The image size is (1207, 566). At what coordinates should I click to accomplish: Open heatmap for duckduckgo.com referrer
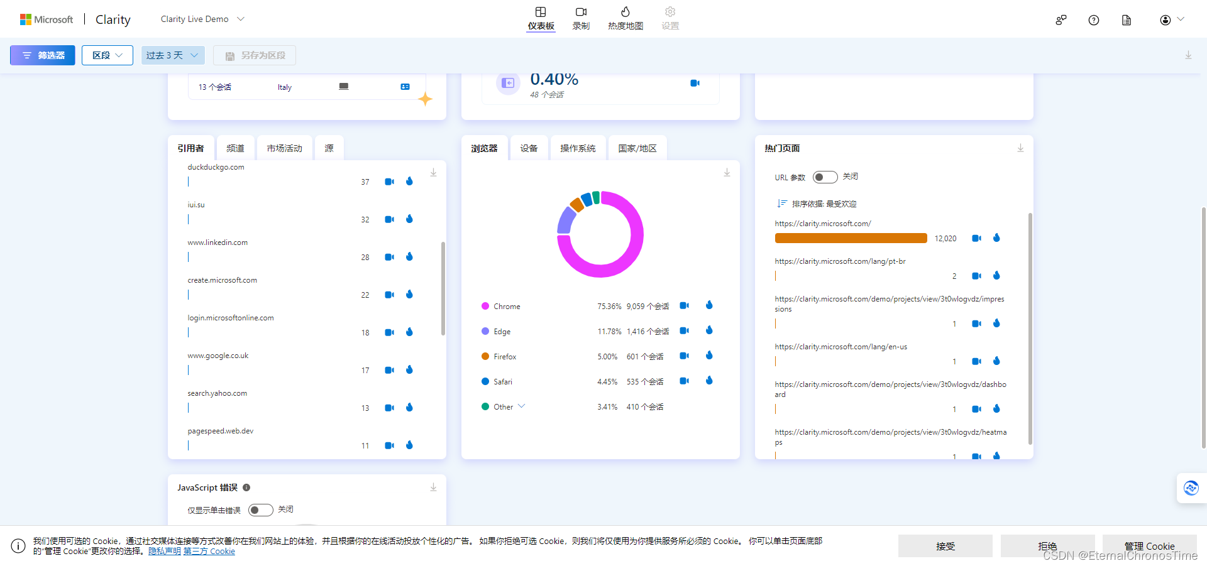(410, 181)
